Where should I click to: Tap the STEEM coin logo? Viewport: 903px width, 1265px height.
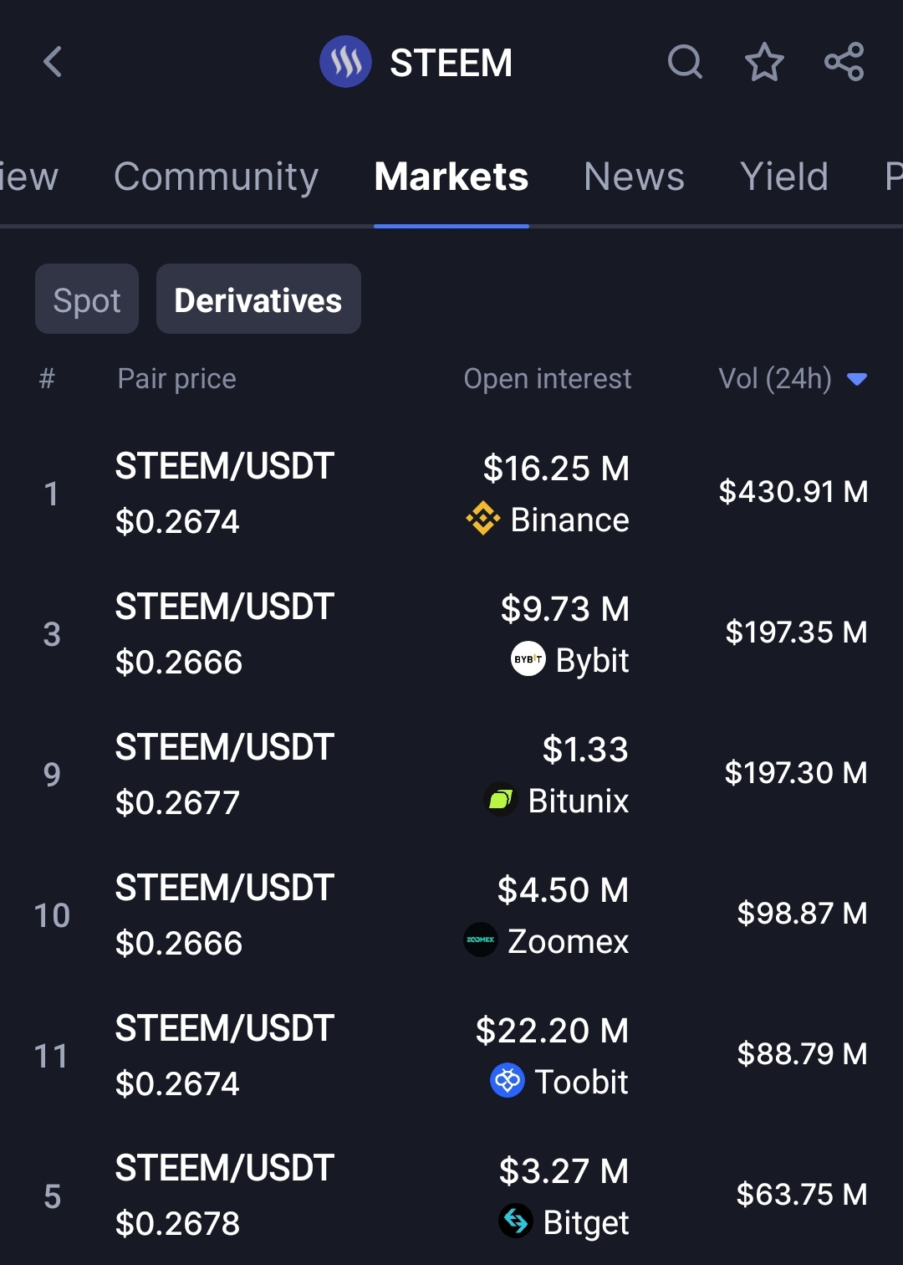click(x=345, y=62)
